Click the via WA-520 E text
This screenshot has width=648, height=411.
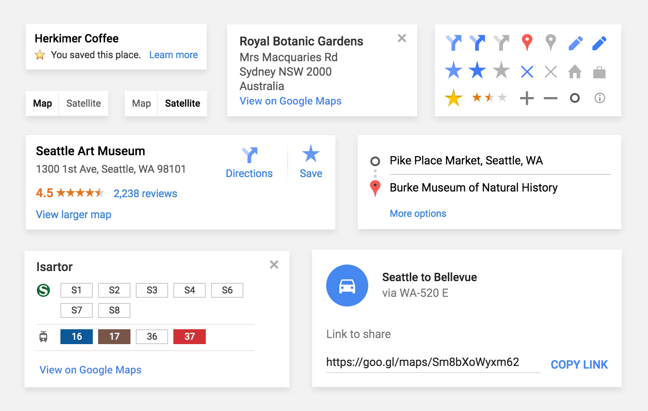coord(415,293)
